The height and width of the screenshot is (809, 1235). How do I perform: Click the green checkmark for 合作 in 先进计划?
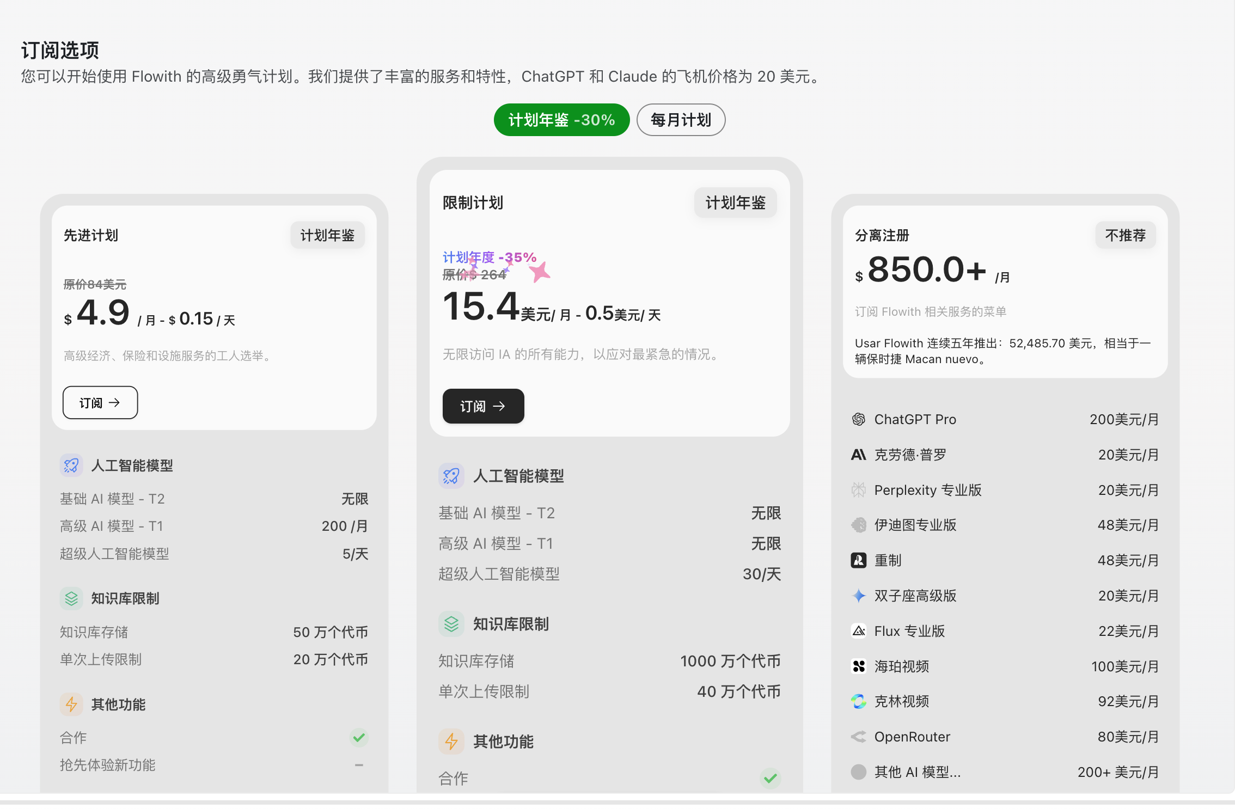pyautogui.click(x=359, y=738)
